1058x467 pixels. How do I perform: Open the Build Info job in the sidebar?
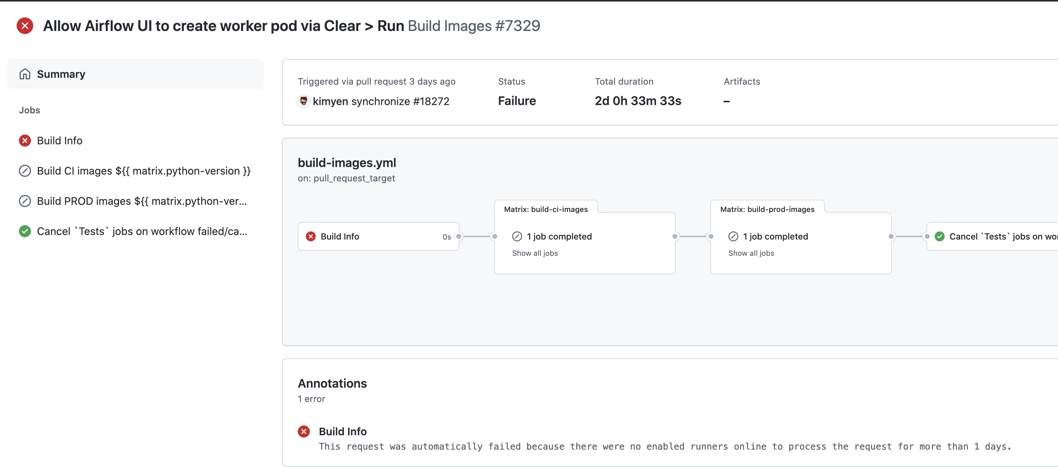(x=60, y=141)
